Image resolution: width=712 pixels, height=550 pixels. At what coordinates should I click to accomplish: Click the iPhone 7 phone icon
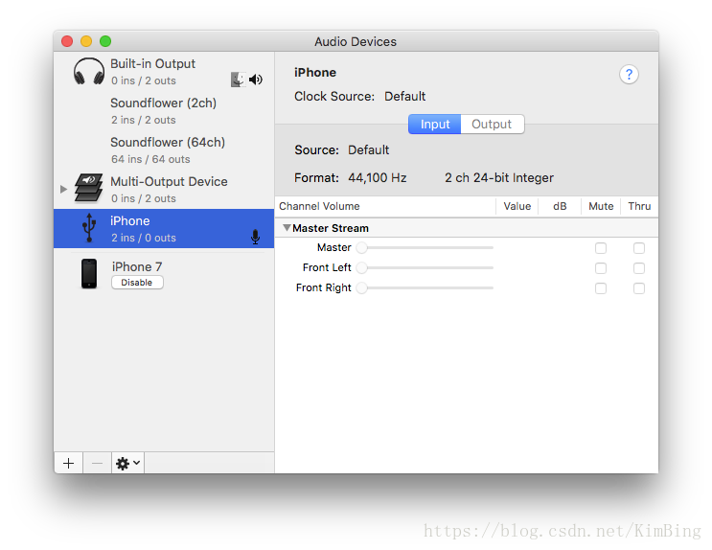[x=89, y=273]
